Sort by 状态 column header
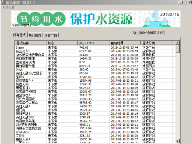Viewport: 192px width, 144px height. [62, 43]
